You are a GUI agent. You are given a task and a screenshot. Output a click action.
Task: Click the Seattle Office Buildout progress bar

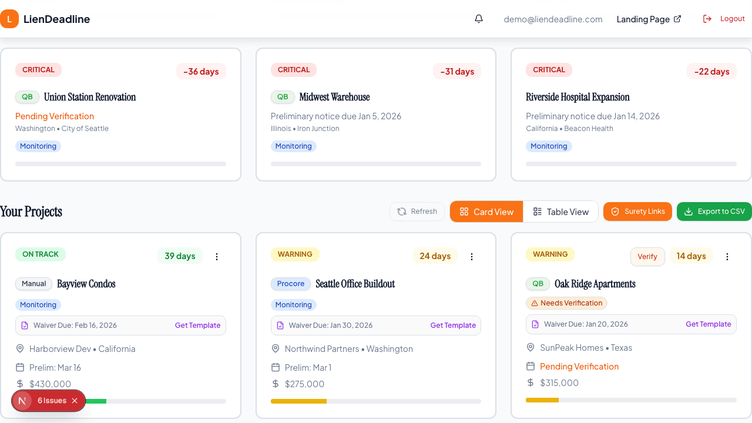click(375, 401)
